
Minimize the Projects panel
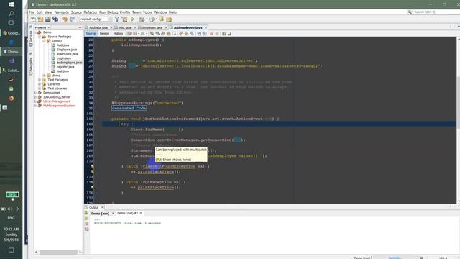pos(80,27)
